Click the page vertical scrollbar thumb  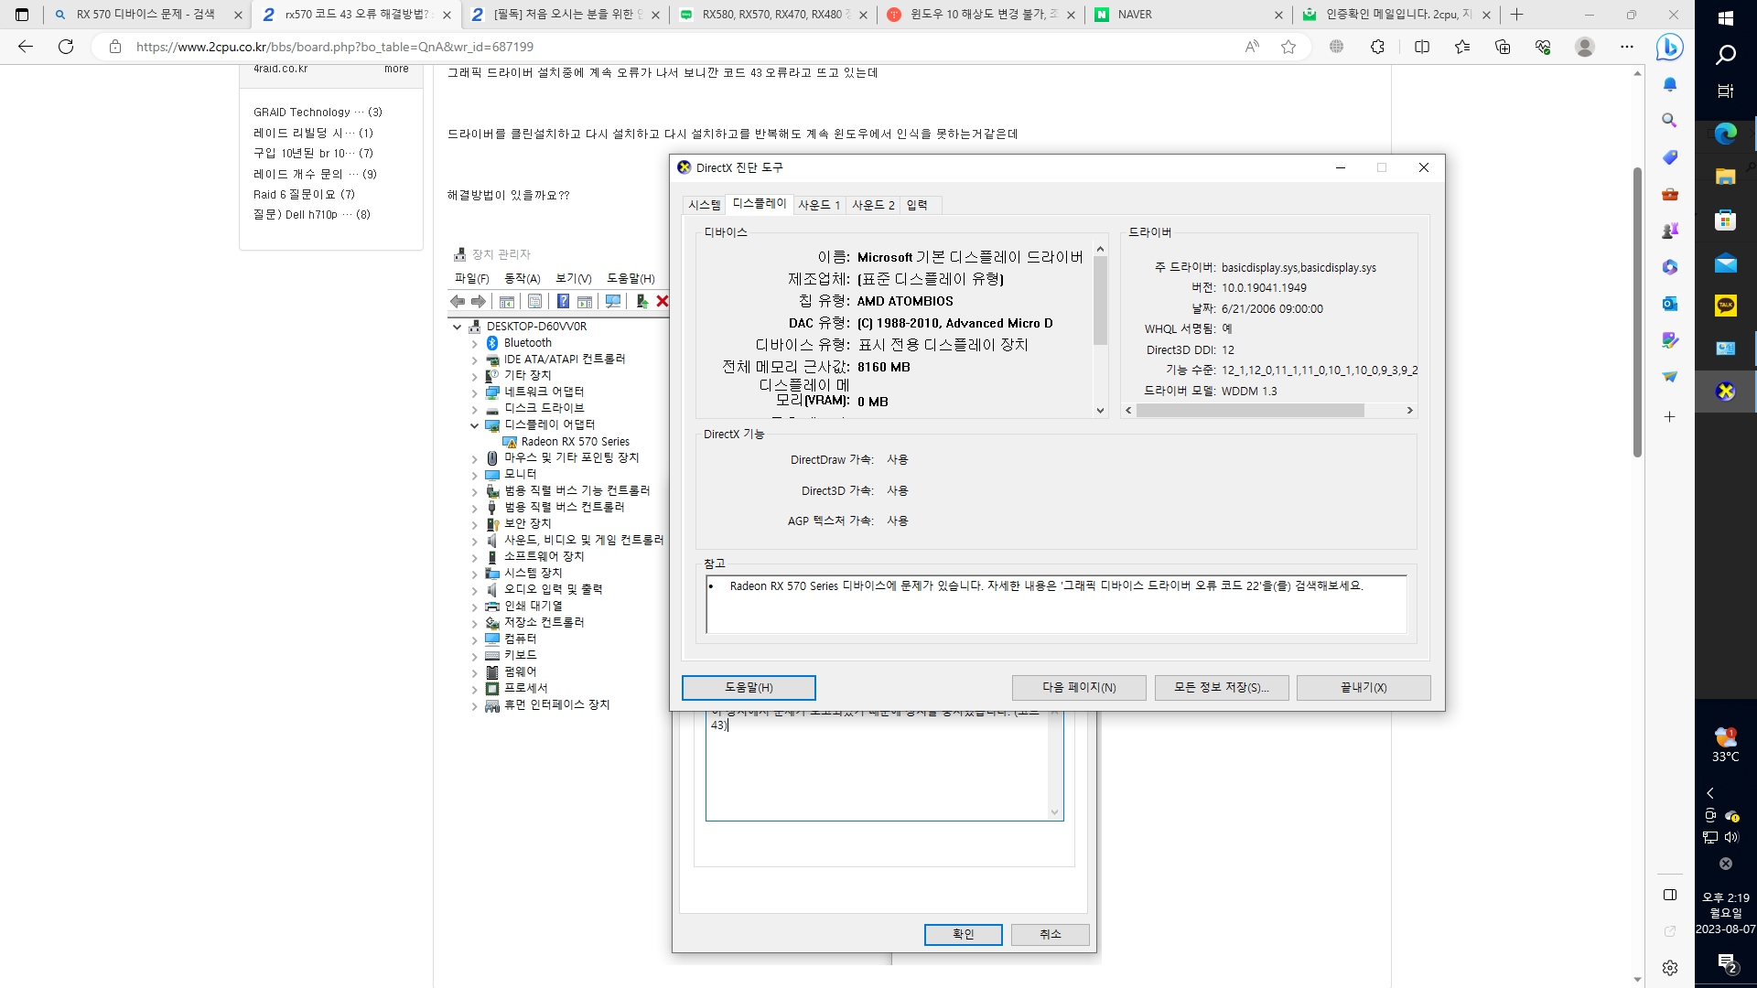1637,311
